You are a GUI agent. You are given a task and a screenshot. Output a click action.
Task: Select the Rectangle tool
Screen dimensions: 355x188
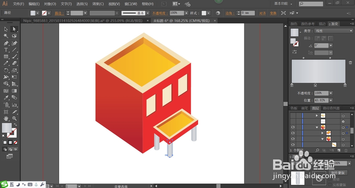(6, 56)
